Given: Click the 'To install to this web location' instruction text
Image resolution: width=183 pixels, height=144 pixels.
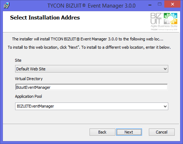Looking at the screenshot, I should point(89,47).
